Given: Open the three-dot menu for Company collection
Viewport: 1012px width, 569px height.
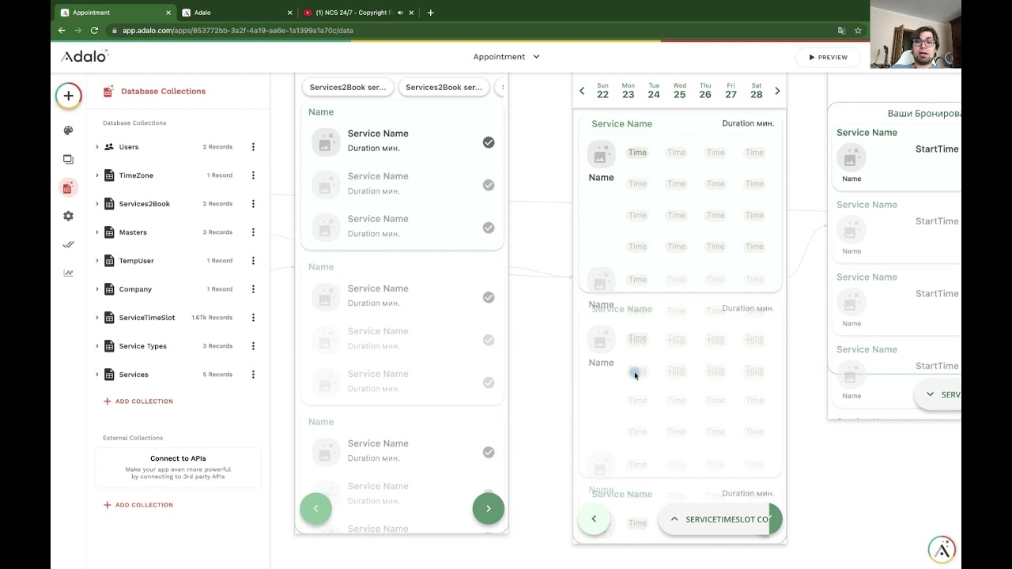Looking at the screenshot, I should [x=253, y=289].
